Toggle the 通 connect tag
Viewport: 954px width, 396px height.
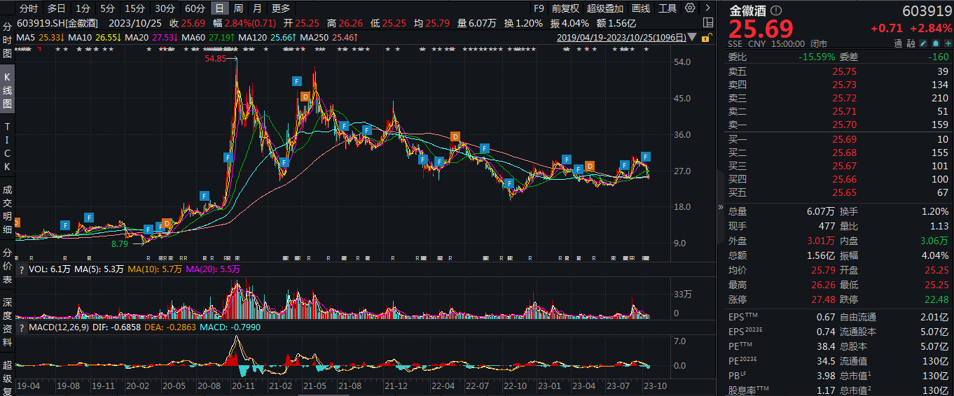tap(898, 43)
